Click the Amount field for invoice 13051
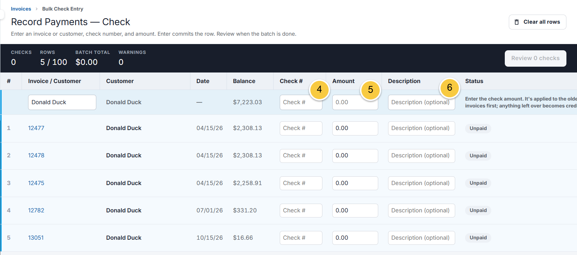The width and height of the screenshot is (577, 255). 355,238
